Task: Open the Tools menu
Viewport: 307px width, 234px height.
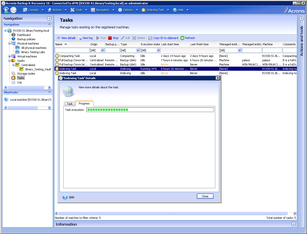Action: (x=79, y=10)
